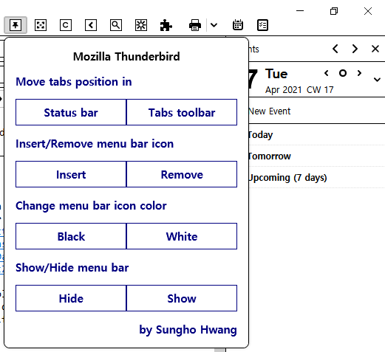Click Insert menu bar icon button
Viewport: 385px width, 352px height.
point(71,174)
